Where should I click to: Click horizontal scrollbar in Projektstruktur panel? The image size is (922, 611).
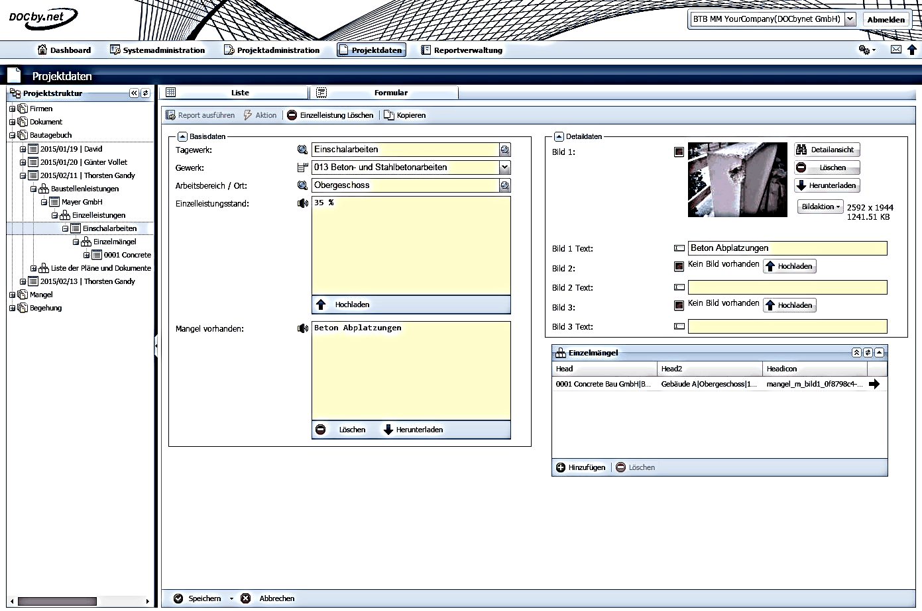point(57,601)
